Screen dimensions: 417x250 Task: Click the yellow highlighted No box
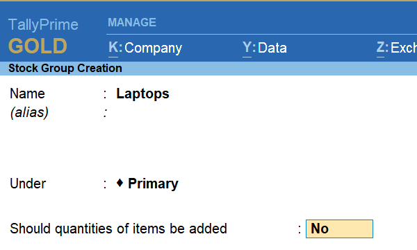(339, 229)
